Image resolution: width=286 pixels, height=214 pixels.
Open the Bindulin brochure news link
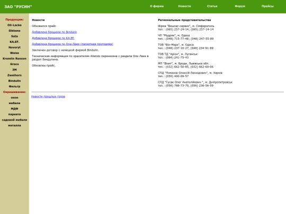tap(54, 32)
